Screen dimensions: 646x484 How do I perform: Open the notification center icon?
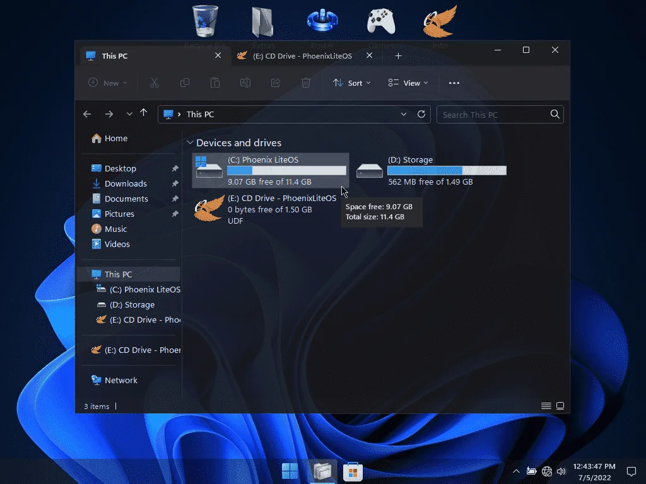pyautogui.click(x=631, y=471)
